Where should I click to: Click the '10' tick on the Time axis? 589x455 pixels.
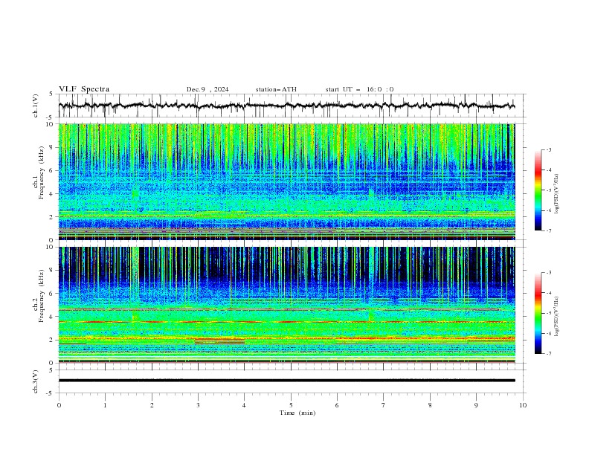click(x=523, y=405)
